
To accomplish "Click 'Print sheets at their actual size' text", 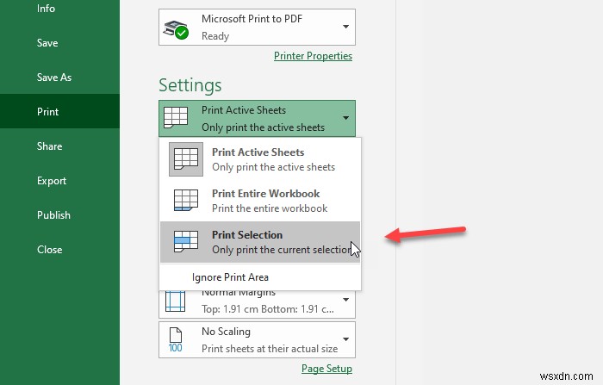I will click(x=270, y=349).
